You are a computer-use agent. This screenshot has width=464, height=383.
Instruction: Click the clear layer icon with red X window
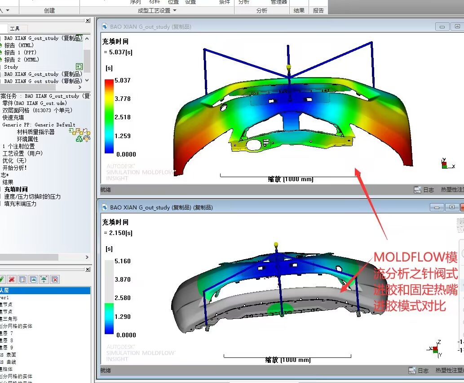pyautogui.click(x=55, y=279)
